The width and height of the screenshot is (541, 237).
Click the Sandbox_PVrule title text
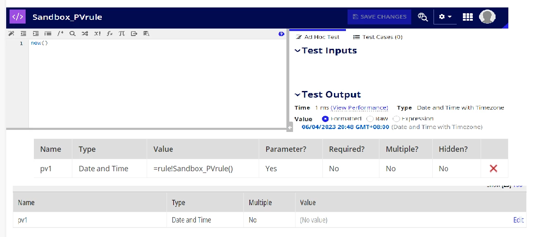click(x=67, y=17)
